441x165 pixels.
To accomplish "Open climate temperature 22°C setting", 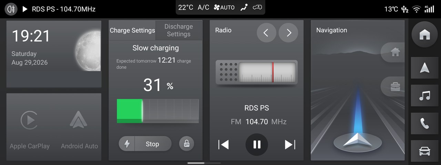I will (x=185, y=7).
